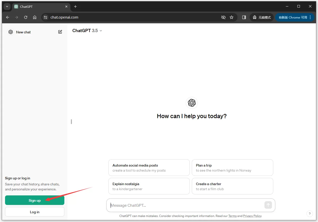
Task: Choose the Automate social media posts suggestion
Action: [x=149, y=168]
